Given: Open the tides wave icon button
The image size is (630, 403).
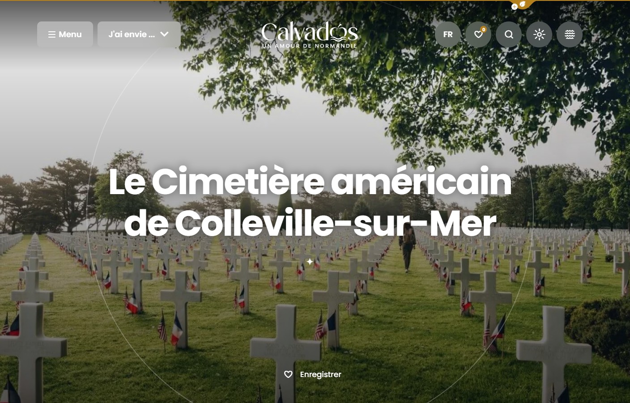Looking at the screenshot, I should 570,34.
